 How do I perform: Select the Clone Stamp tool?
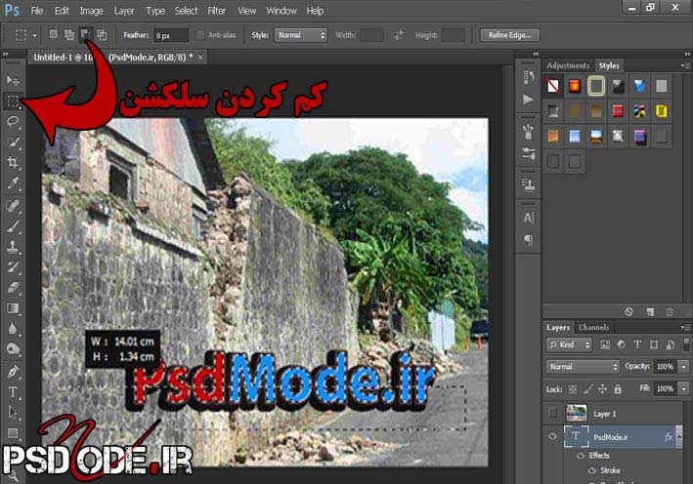(13, 247)
